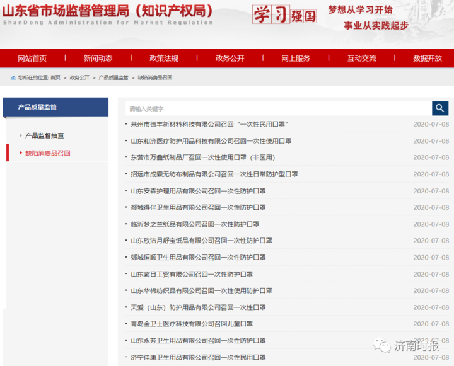The image size is (454, 366).
Task: Select 产品监督抽查 in the sidebar
Action: pos(45,135)
